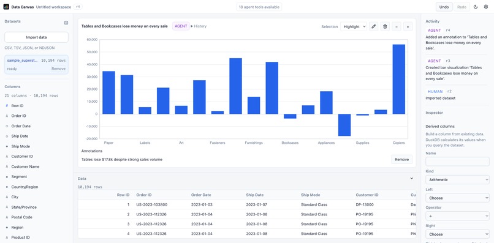This screenshot has width=494, height=243.
Task: Click the Segment category icon
Action: [x=7, y=177]
